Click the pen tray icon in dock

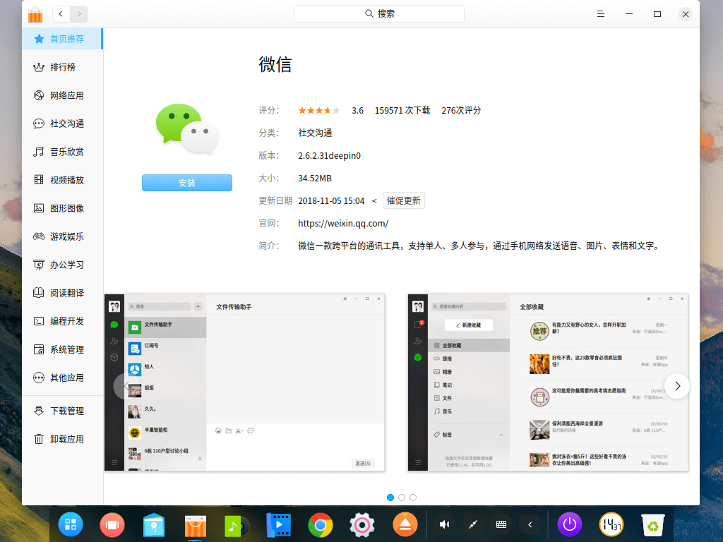pos(472,524)
